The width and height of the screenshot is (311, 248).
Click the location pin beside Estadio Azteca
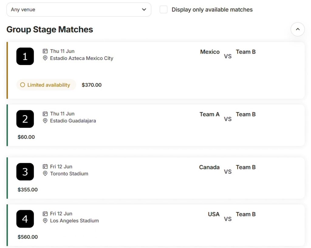[x=45, y=58]
